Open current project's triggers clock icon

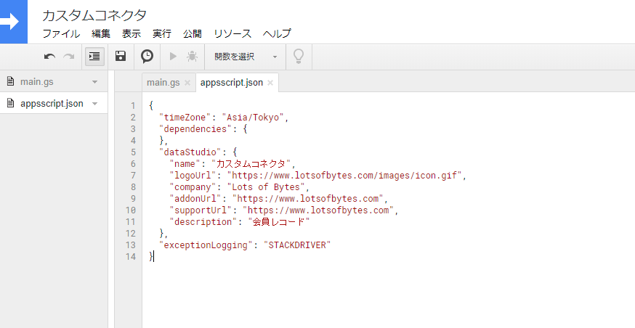coord(147,57)
